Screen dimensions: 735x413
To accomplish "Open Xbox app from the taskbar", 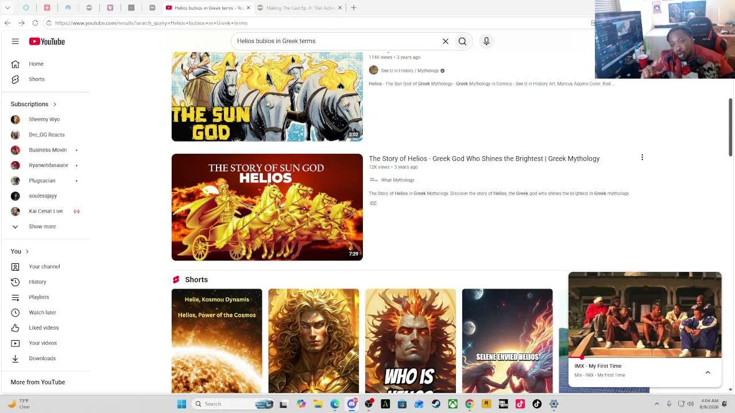I will (453, 404).
